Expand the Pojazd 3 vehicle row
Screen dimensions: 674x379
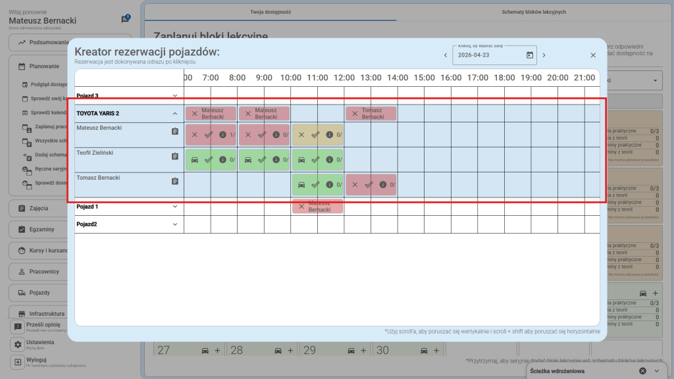click(175, 96)
